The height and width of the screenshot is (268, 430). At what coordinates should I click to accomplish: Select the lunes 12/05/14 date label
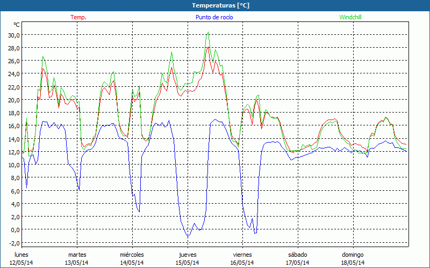click(21, 258)
